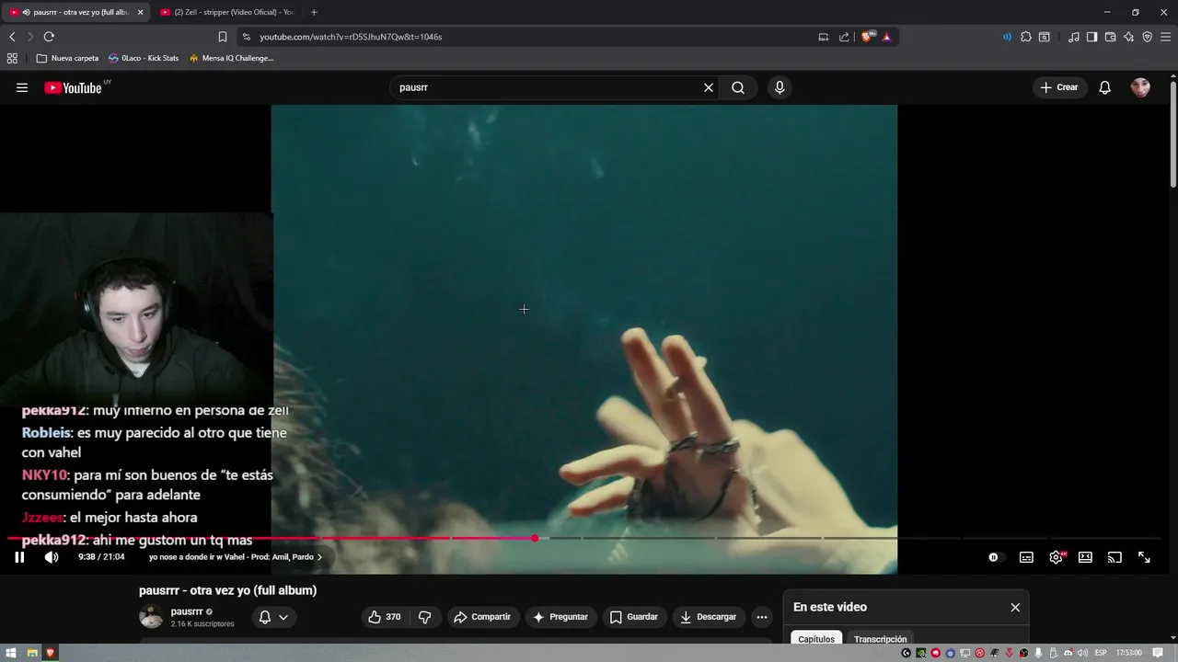1178x662 pixels.
Task: Open the pausrrr channel avatar
Action: [151, 617]
